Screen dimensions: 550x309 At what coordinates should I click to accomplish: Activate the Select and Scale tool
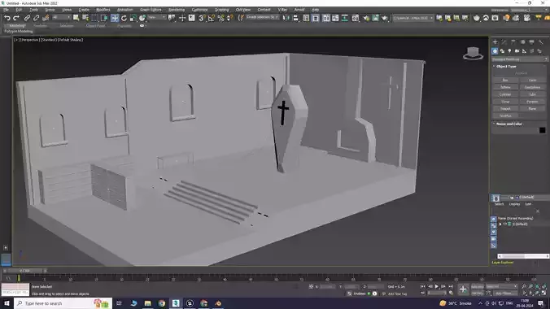(x=133, y=18)
